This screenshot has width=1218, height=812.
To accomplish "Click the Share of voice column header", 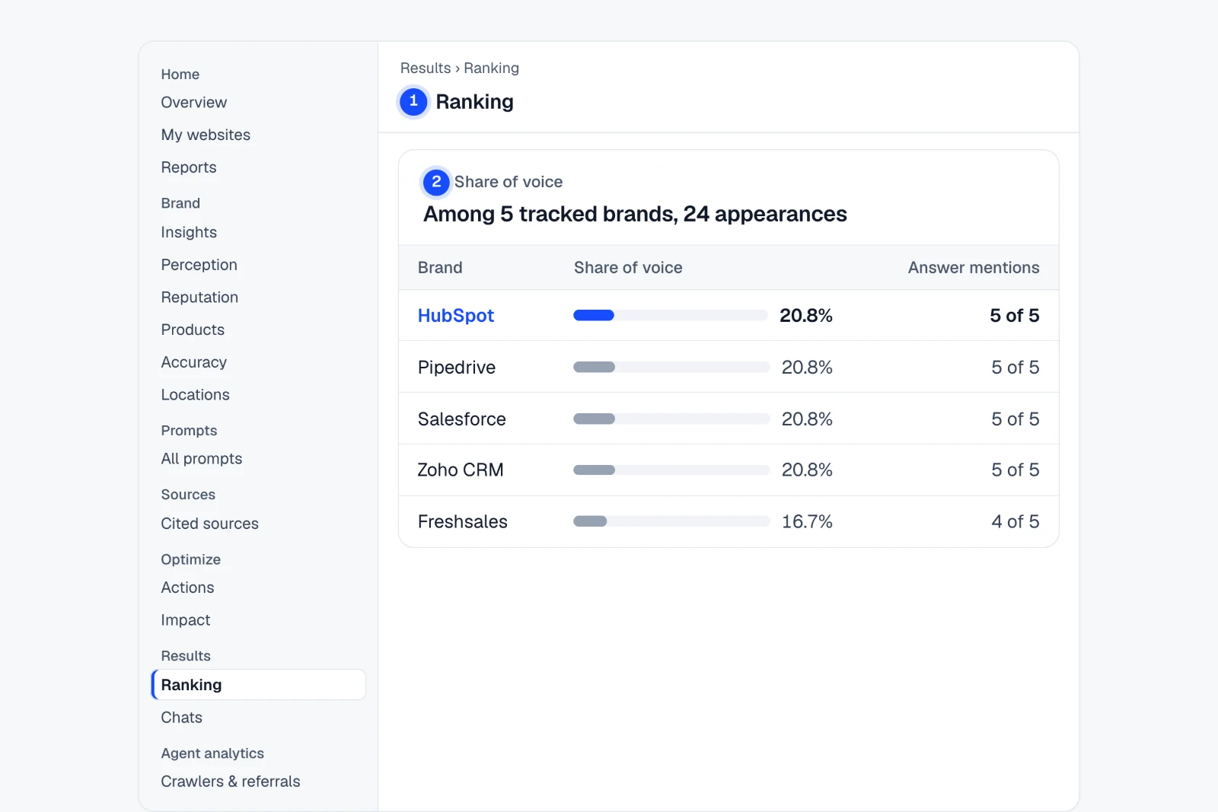I will 628,268.
